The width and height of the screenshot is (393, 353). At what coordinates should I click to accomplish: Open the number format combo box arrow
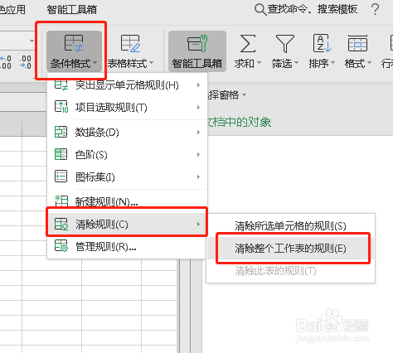(32, 41)
